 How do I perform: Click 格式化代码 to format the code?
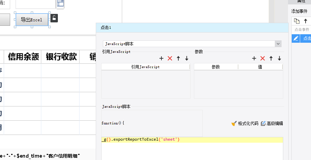[x=245, y=123]
